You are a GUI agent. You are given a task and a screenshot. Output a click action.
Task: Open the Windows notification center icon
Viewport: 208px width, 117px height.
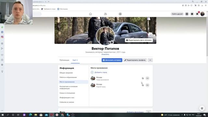[205, 115]
